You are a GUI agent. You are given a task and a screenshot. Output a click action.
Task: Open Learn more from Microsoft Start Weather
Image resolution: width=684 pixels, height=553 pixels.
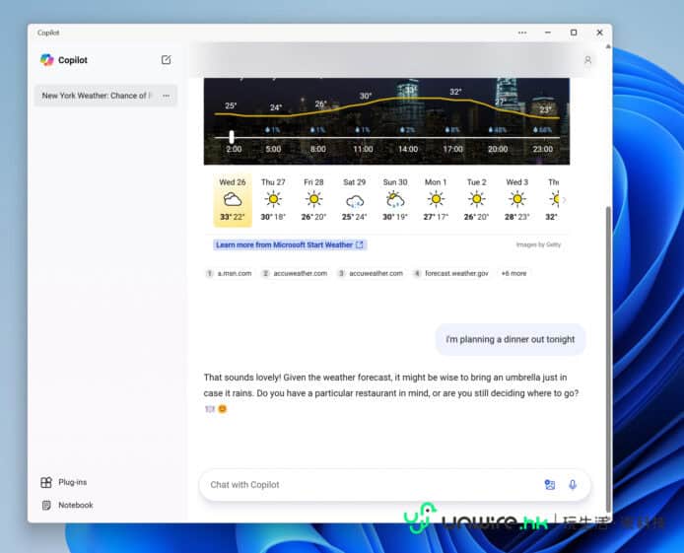pyautogui.click(x=290, y=244)
